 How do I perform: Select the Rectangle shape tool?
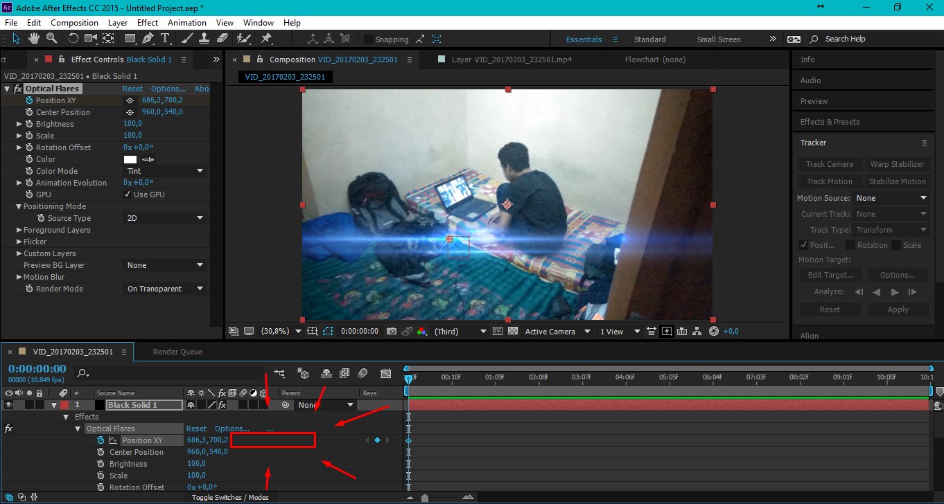130,38
